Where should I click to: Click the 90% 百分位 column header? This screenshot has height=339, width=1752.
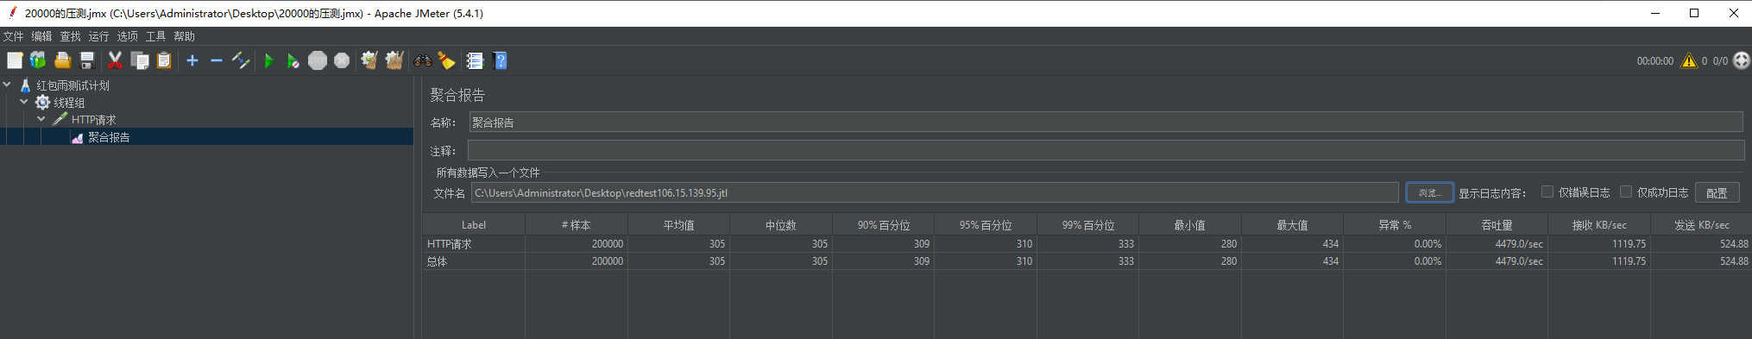[883, 224]
